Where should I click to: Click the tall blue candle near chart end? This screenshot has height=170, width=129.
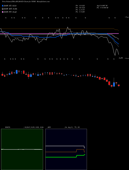[114, 84]
